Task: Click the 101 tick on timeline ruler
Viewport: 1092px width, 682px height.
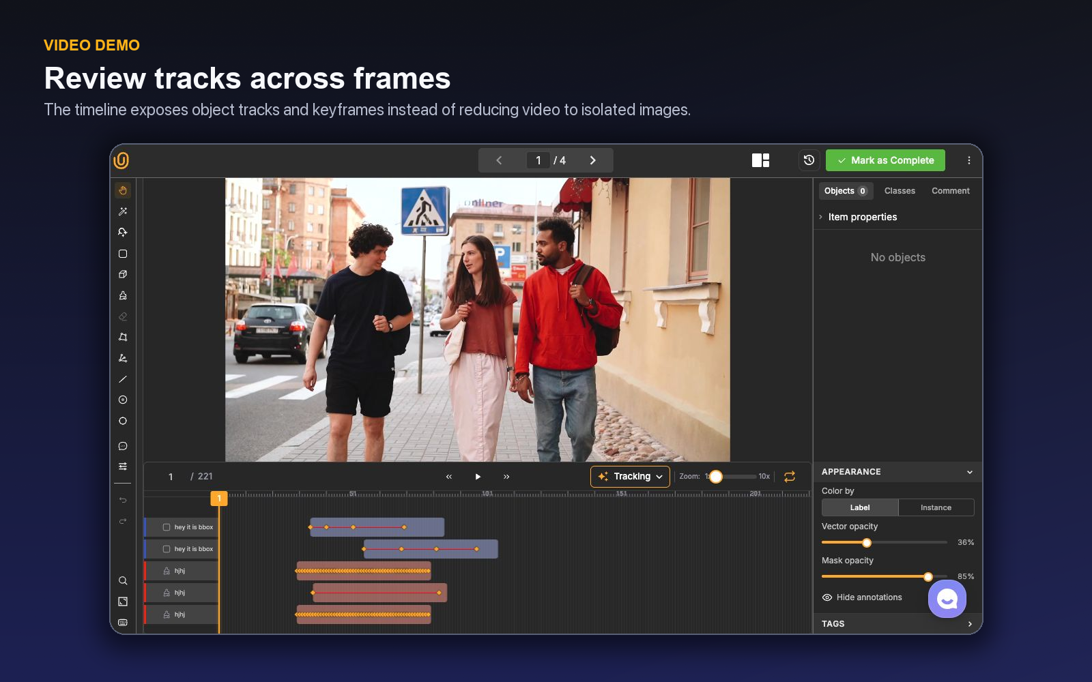Action: (487, 493)
